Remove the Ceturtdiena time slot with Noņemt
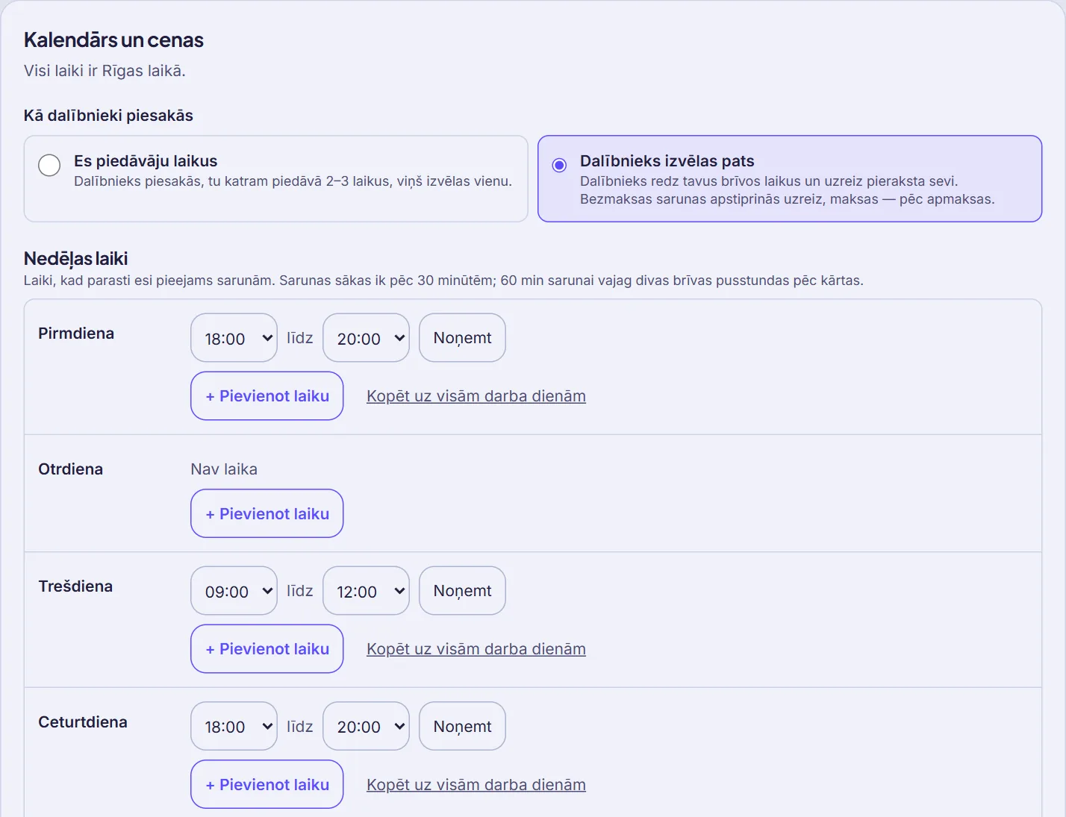 (462, 726)
